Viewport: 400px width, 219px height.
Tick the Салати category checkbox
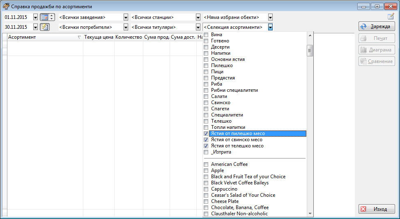click(206, 97)
